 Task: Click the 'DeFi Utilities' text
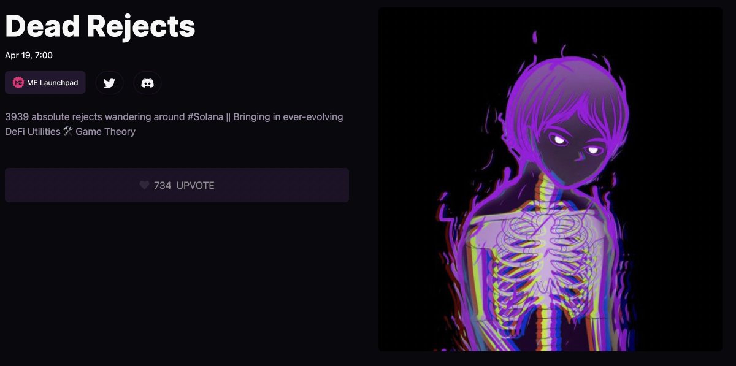pyautogui.click(x=33, y=131)
